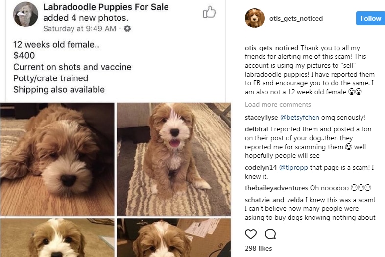Like the Labradoodle Puppies post with thumbs-up
Image resolution: width=385 pixels, height=257 pixels.
(x=209, y=12)
